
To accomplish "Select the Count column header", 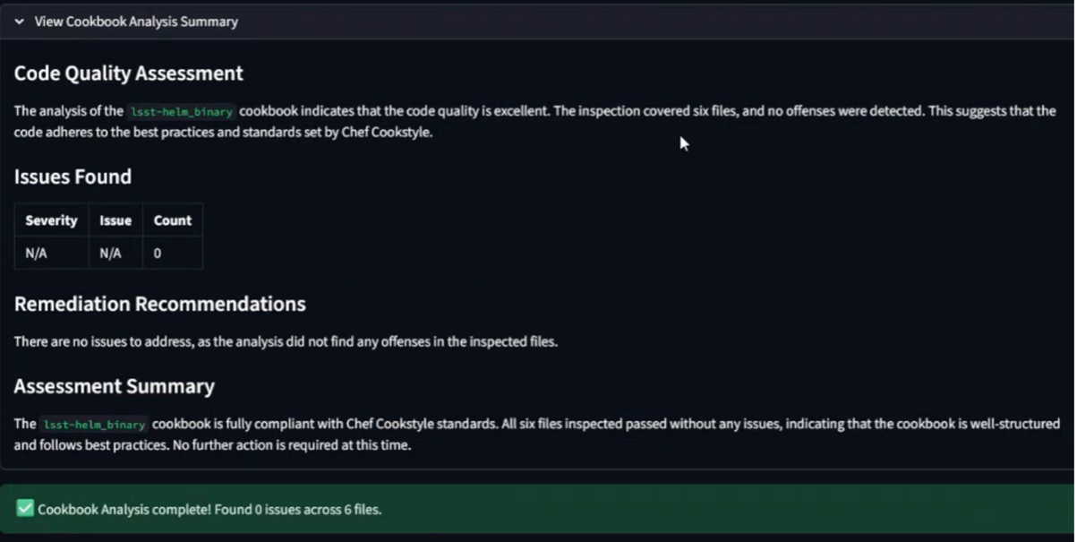I will [172, 220].
